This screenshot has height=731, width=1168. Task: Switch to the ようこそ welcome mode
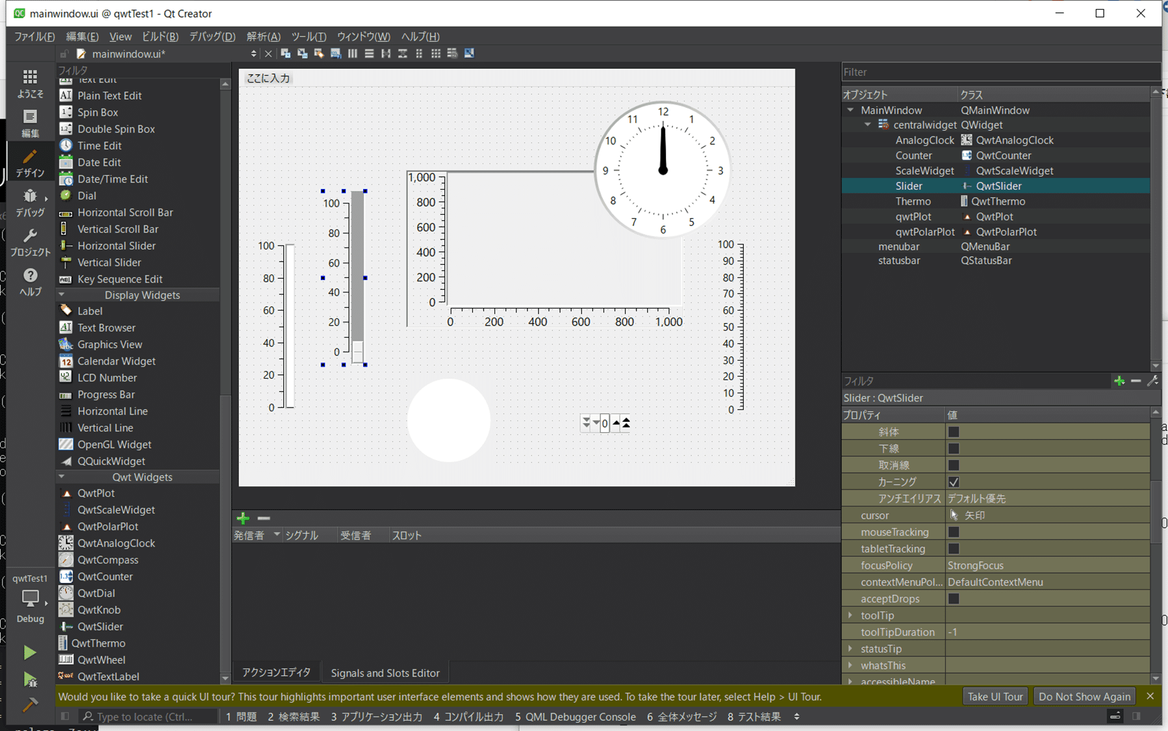(30, 84)
